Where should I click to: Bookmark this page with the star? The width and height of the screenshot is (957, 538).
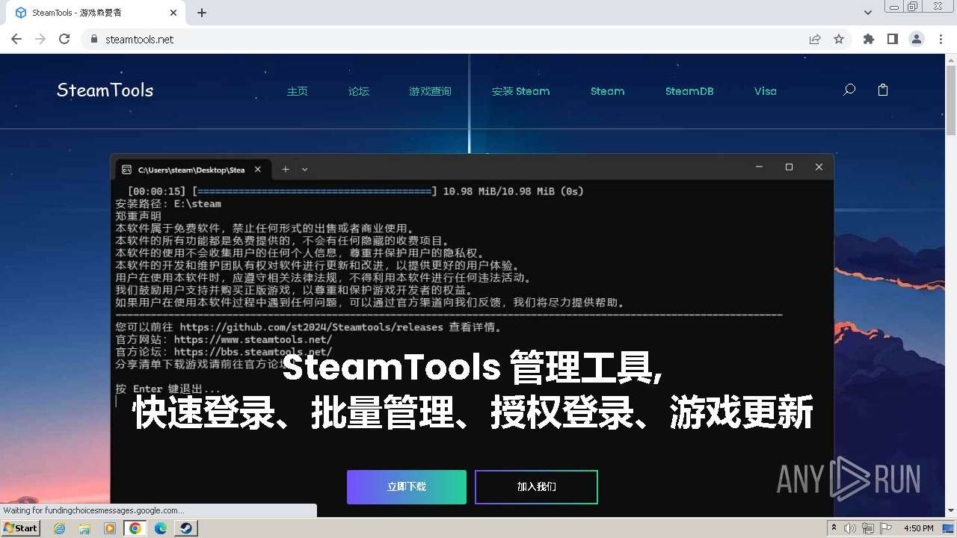pos(839,39)
